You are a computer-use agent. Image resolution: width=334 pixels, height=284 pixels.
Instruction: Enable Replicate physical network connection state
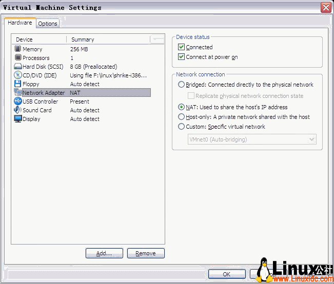coord(191,96)
